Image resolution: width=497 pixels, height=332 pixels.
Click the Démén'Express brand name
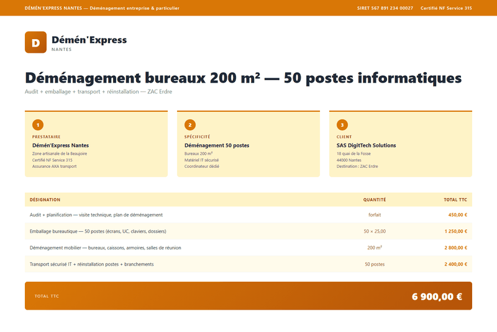tap(89, 40)
